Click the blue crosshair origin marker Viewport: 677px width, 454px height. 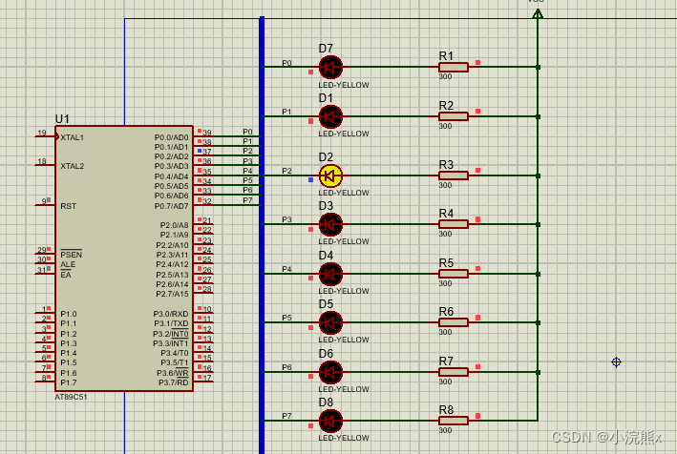tap(617, 362)
